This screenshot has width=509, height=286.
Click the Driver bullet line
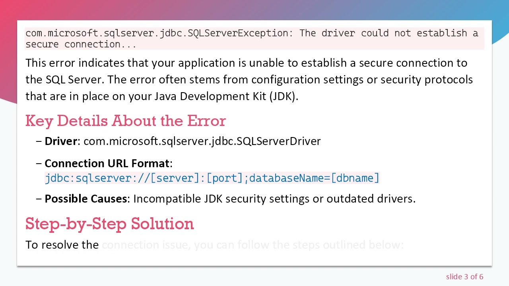(x=179, y=141)
